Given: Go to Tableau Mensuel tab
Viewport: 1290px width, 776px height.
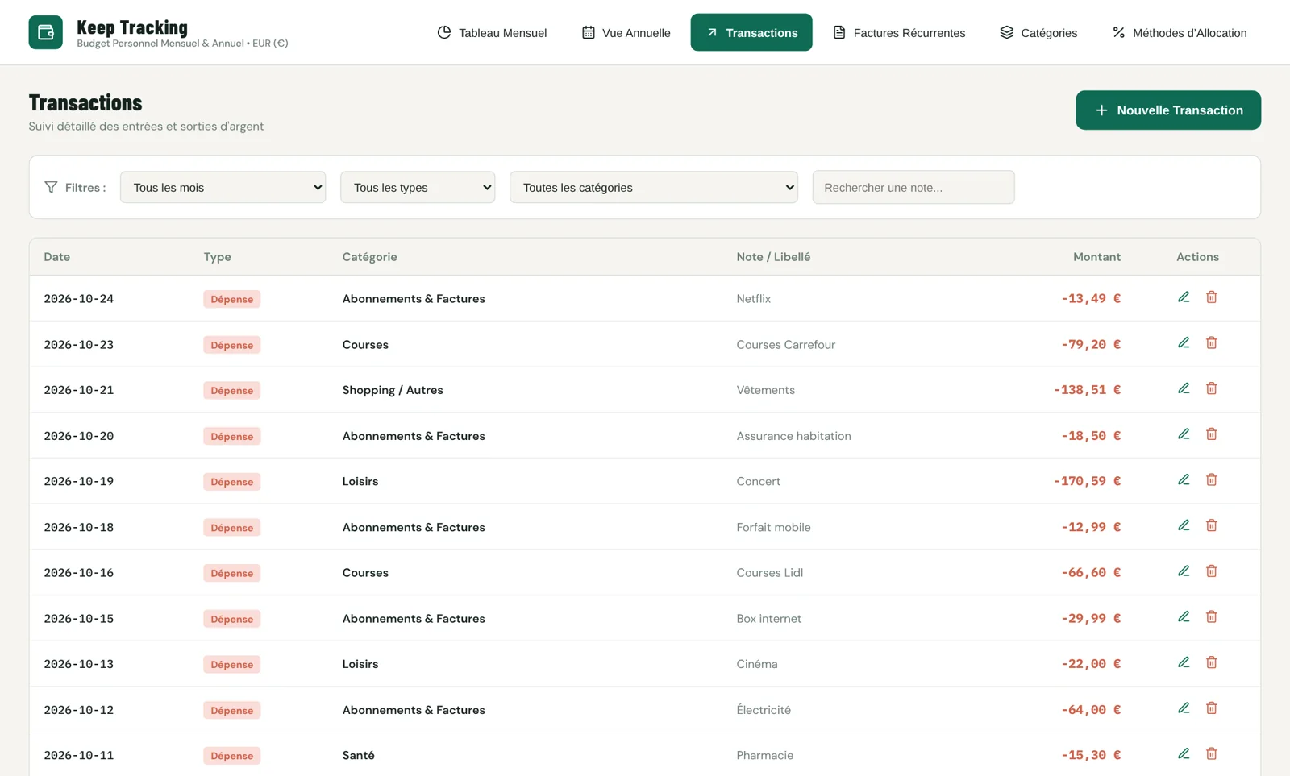Looking at the screenshot, I should coord(492,32).
